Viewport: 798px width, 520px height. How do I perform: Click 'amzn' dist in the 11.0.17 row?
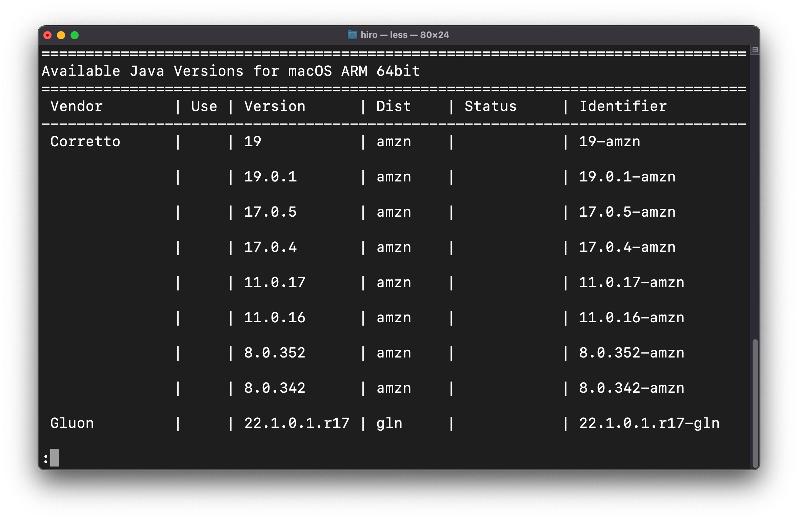[394, 283]
